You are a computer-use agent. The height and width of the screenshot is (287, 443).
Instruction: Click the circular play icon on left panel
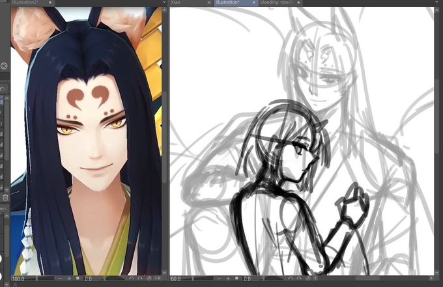pyautogui.click(x=4, y=66)
